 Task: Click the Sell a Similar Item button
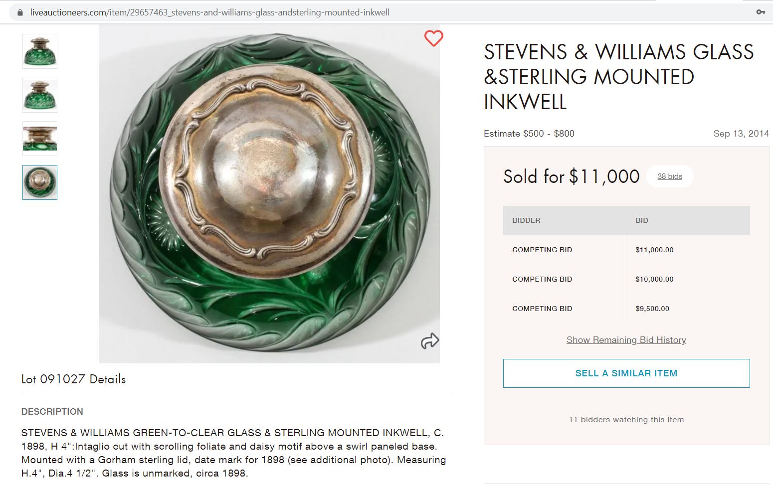click(x=626, y=373)
